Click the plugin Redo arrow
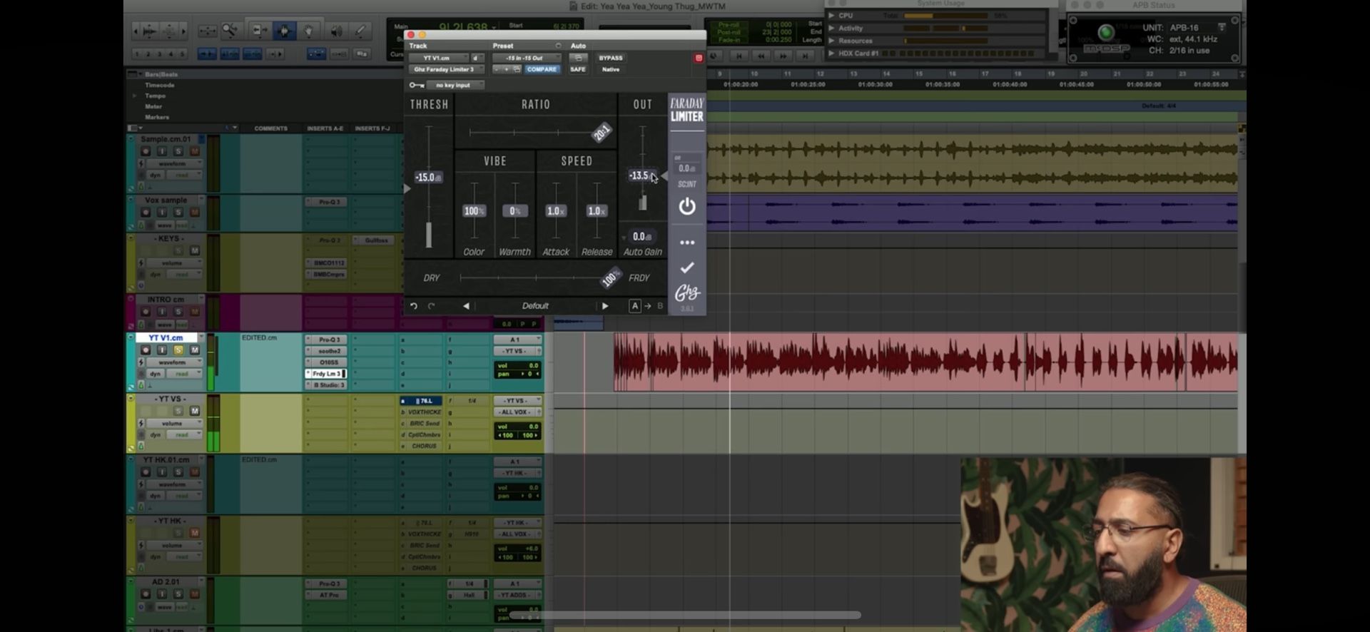This screenshot has height=632, width=1370. [431, 306]
